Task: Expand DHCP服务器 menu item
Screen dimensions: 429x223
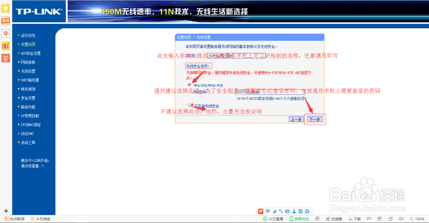Action: coord(30,80)
